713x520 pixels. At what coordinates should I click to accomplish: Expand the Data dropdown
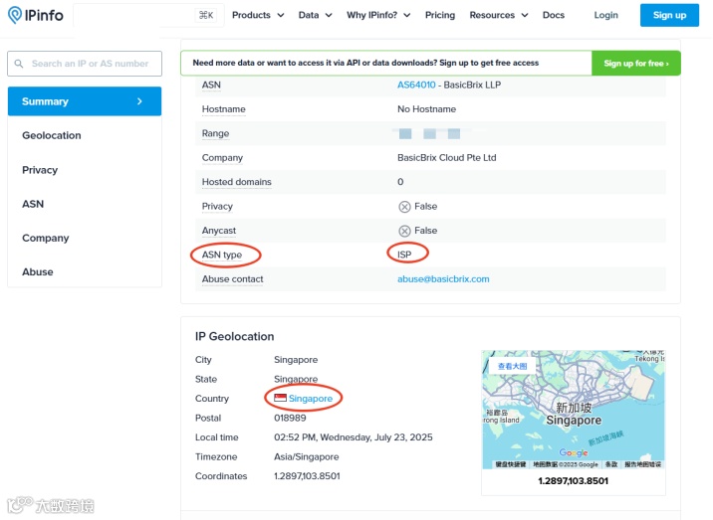(x=315, y=15)
